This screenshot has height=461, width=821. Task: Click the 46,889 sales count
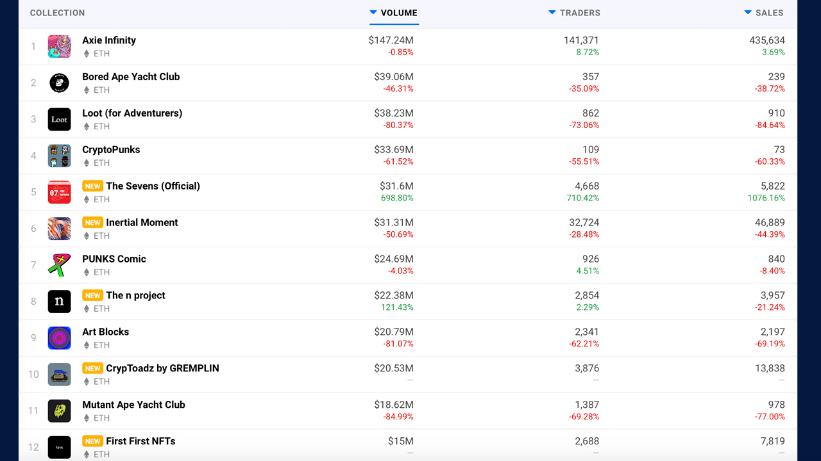(x=770, y=223)
